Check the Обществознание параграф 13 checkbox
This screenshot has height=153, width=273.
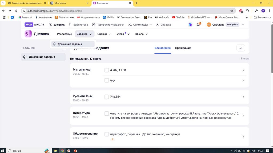coord(107,134)
